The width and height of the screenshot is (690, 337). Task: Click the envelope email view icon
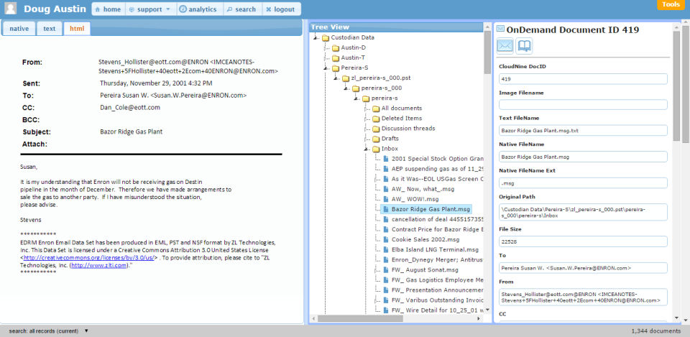(x=505, y=46)
